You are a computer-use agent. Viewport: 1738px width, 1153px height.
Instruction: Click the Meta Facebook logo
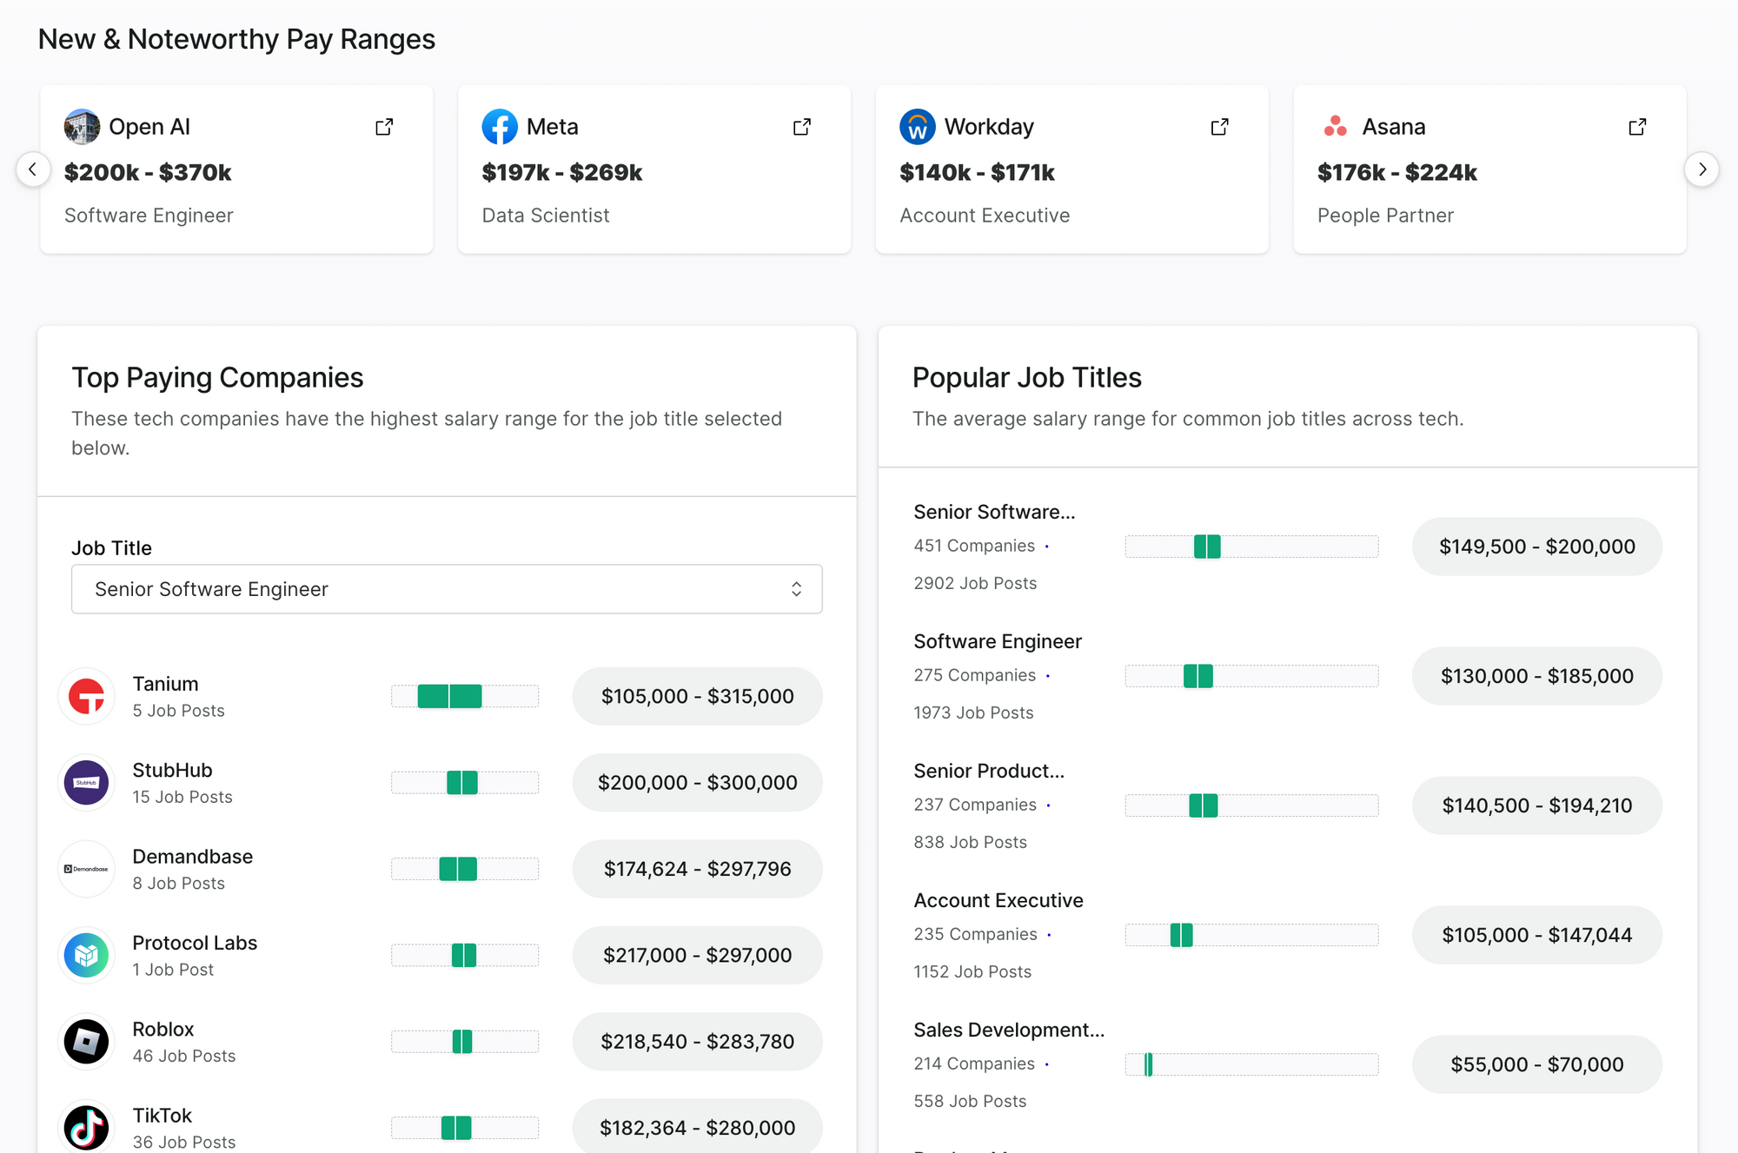[499, 126]
